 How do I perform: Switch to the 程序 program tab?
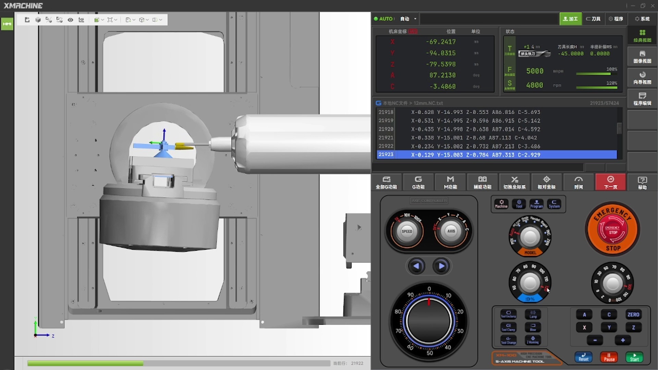[x=616, y=19]
